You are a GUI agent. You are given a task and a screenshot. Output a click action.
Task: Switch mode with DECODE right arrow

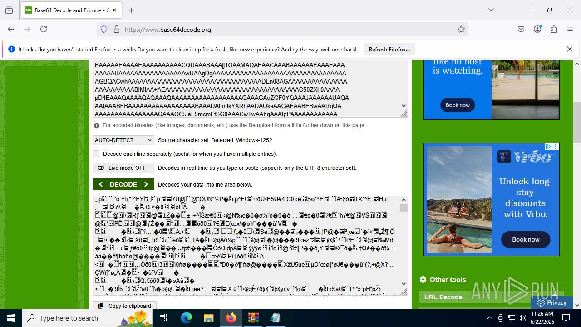click(146, 184)
